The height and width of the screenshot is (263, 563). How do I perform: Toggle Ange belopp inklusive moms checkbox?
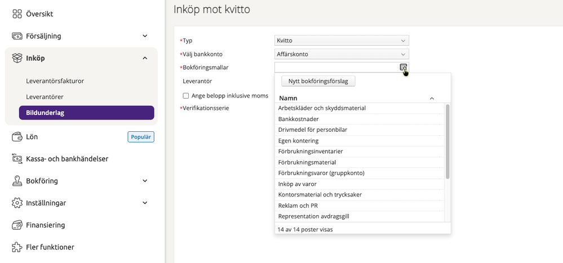(x=185, y=96)
